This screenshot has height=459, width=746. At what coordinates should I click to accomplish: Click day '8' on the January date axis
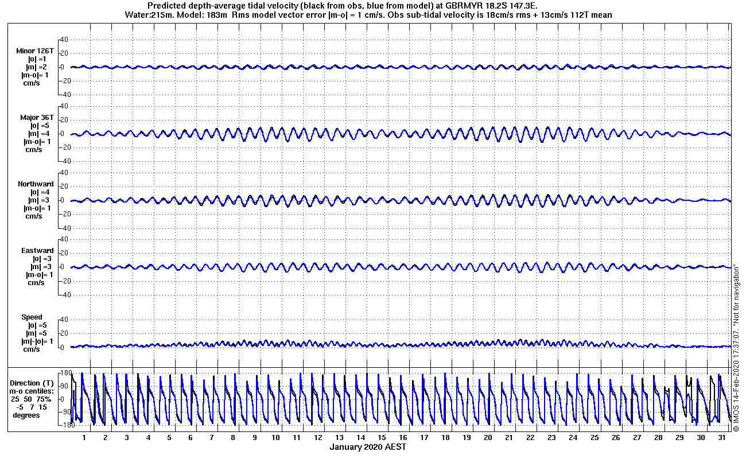coord(233,437)
